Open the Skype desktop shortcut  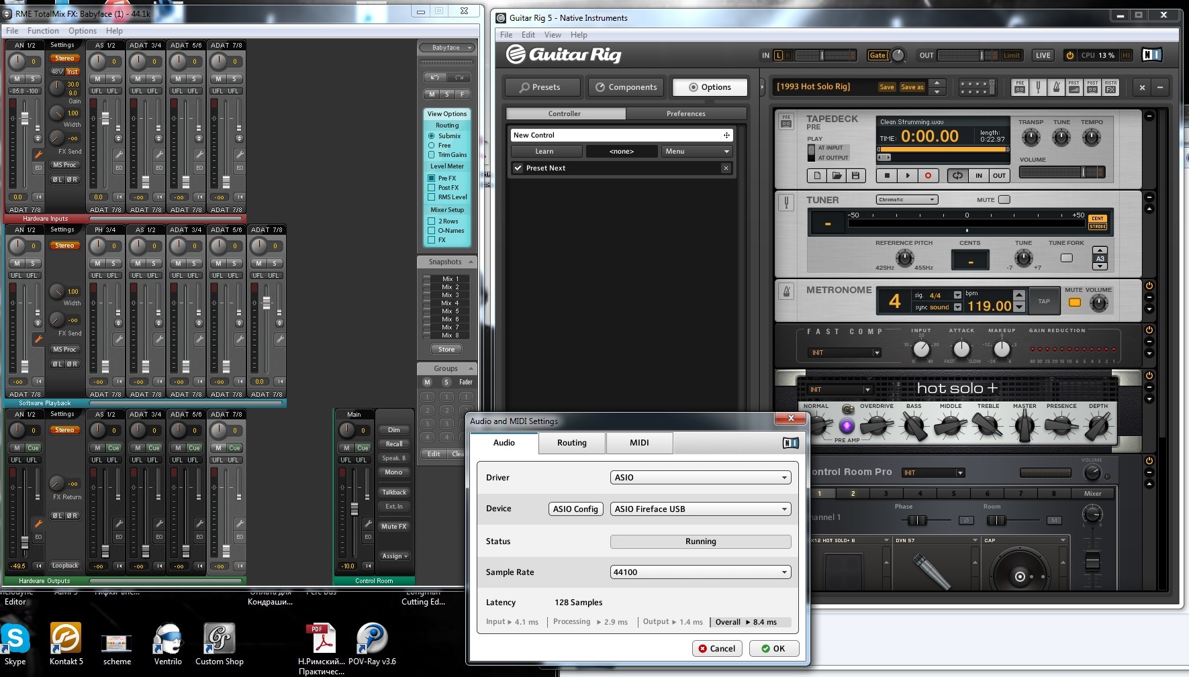tap(15, 643)
